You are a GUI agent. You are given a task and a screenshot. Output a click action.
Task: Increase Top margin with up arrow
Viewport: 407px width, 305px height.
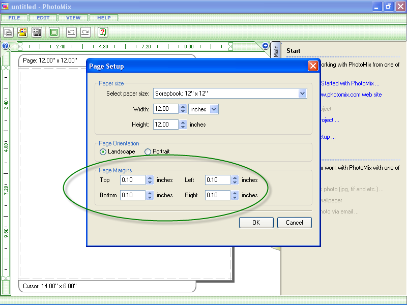[150, 177]
